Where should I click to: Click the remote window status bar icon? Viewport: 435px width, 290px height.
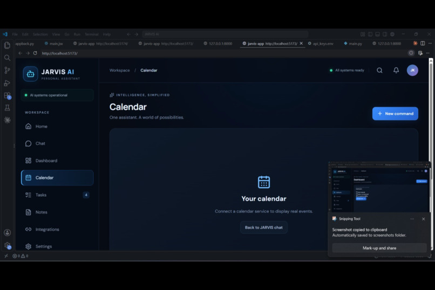pos(6,256)
